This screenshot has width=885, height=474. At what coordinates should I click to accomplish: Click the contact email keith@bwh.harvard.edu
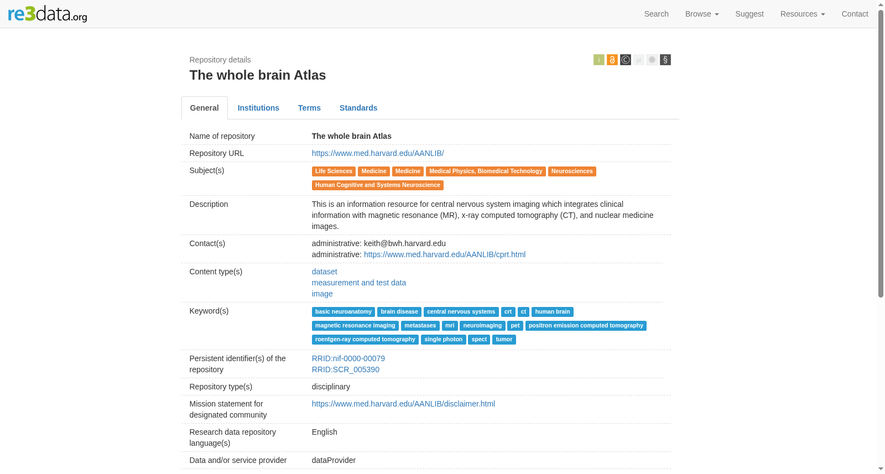(x=405, y=243)
